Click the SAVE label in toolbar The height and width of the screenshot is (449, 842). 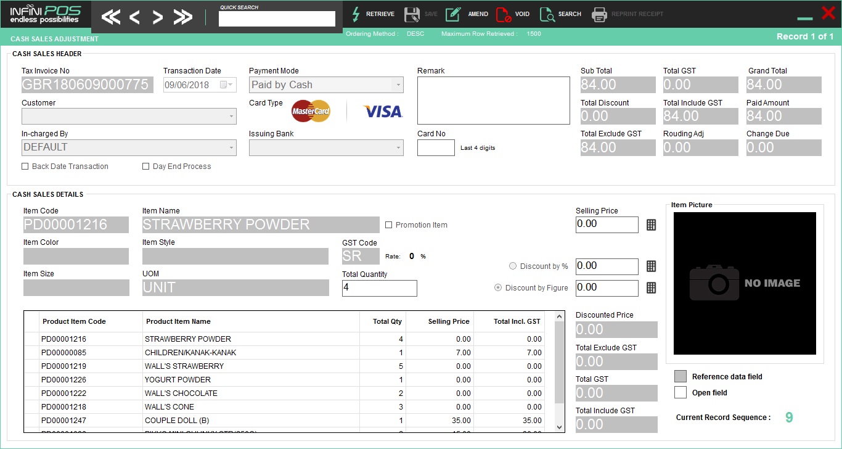(431, 14)
